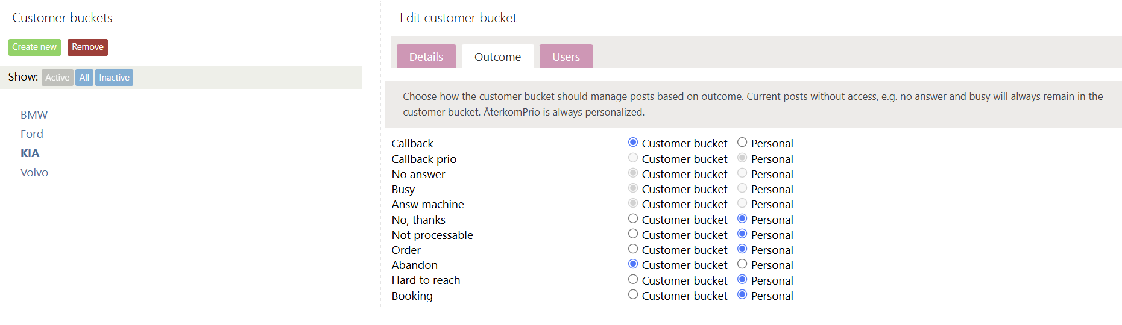Click the Create new button
The height and width of the screenshot is (325, 1122).
coord(34,47)
